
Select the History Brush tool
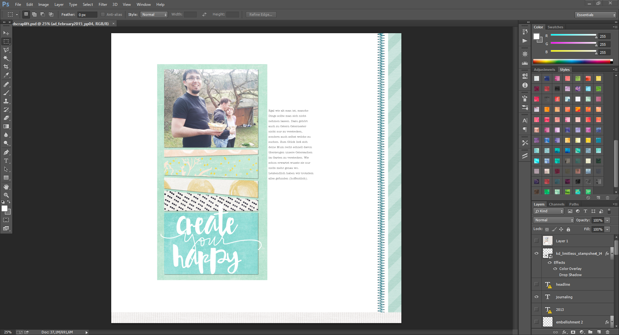pos(6,110)
